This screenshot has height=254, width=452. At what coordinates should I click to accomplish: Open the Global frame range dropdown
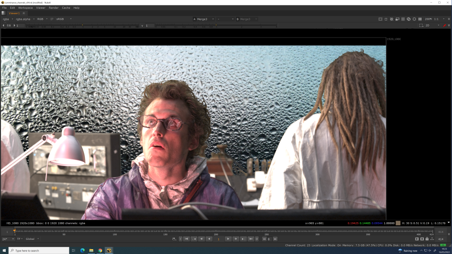[32, 239]
